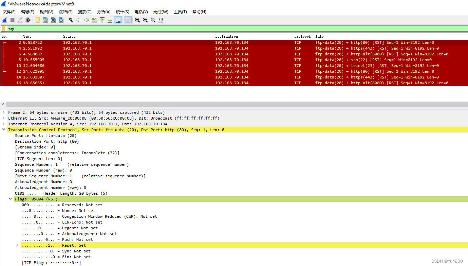This screenshot has width=468, height=266.
Task: Select packet 6 to http-alt(8080)
Action: point(234,54)
